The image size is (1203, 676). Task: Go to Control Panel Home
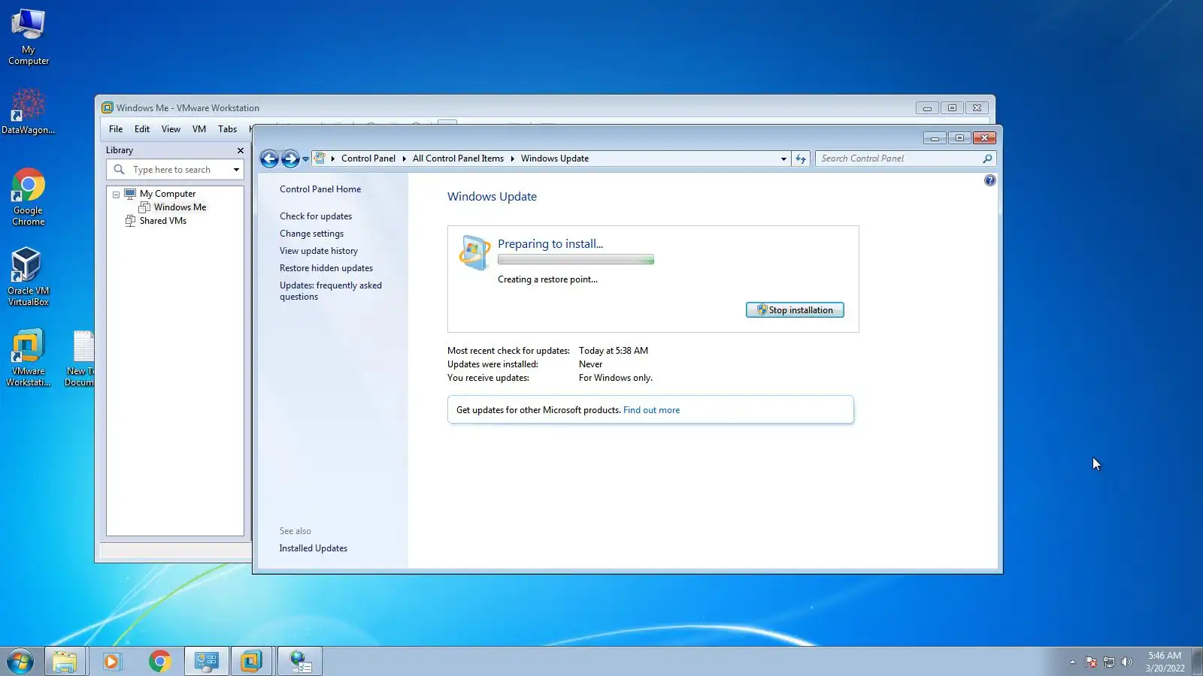pyautogui.click(x=320, y=189)
